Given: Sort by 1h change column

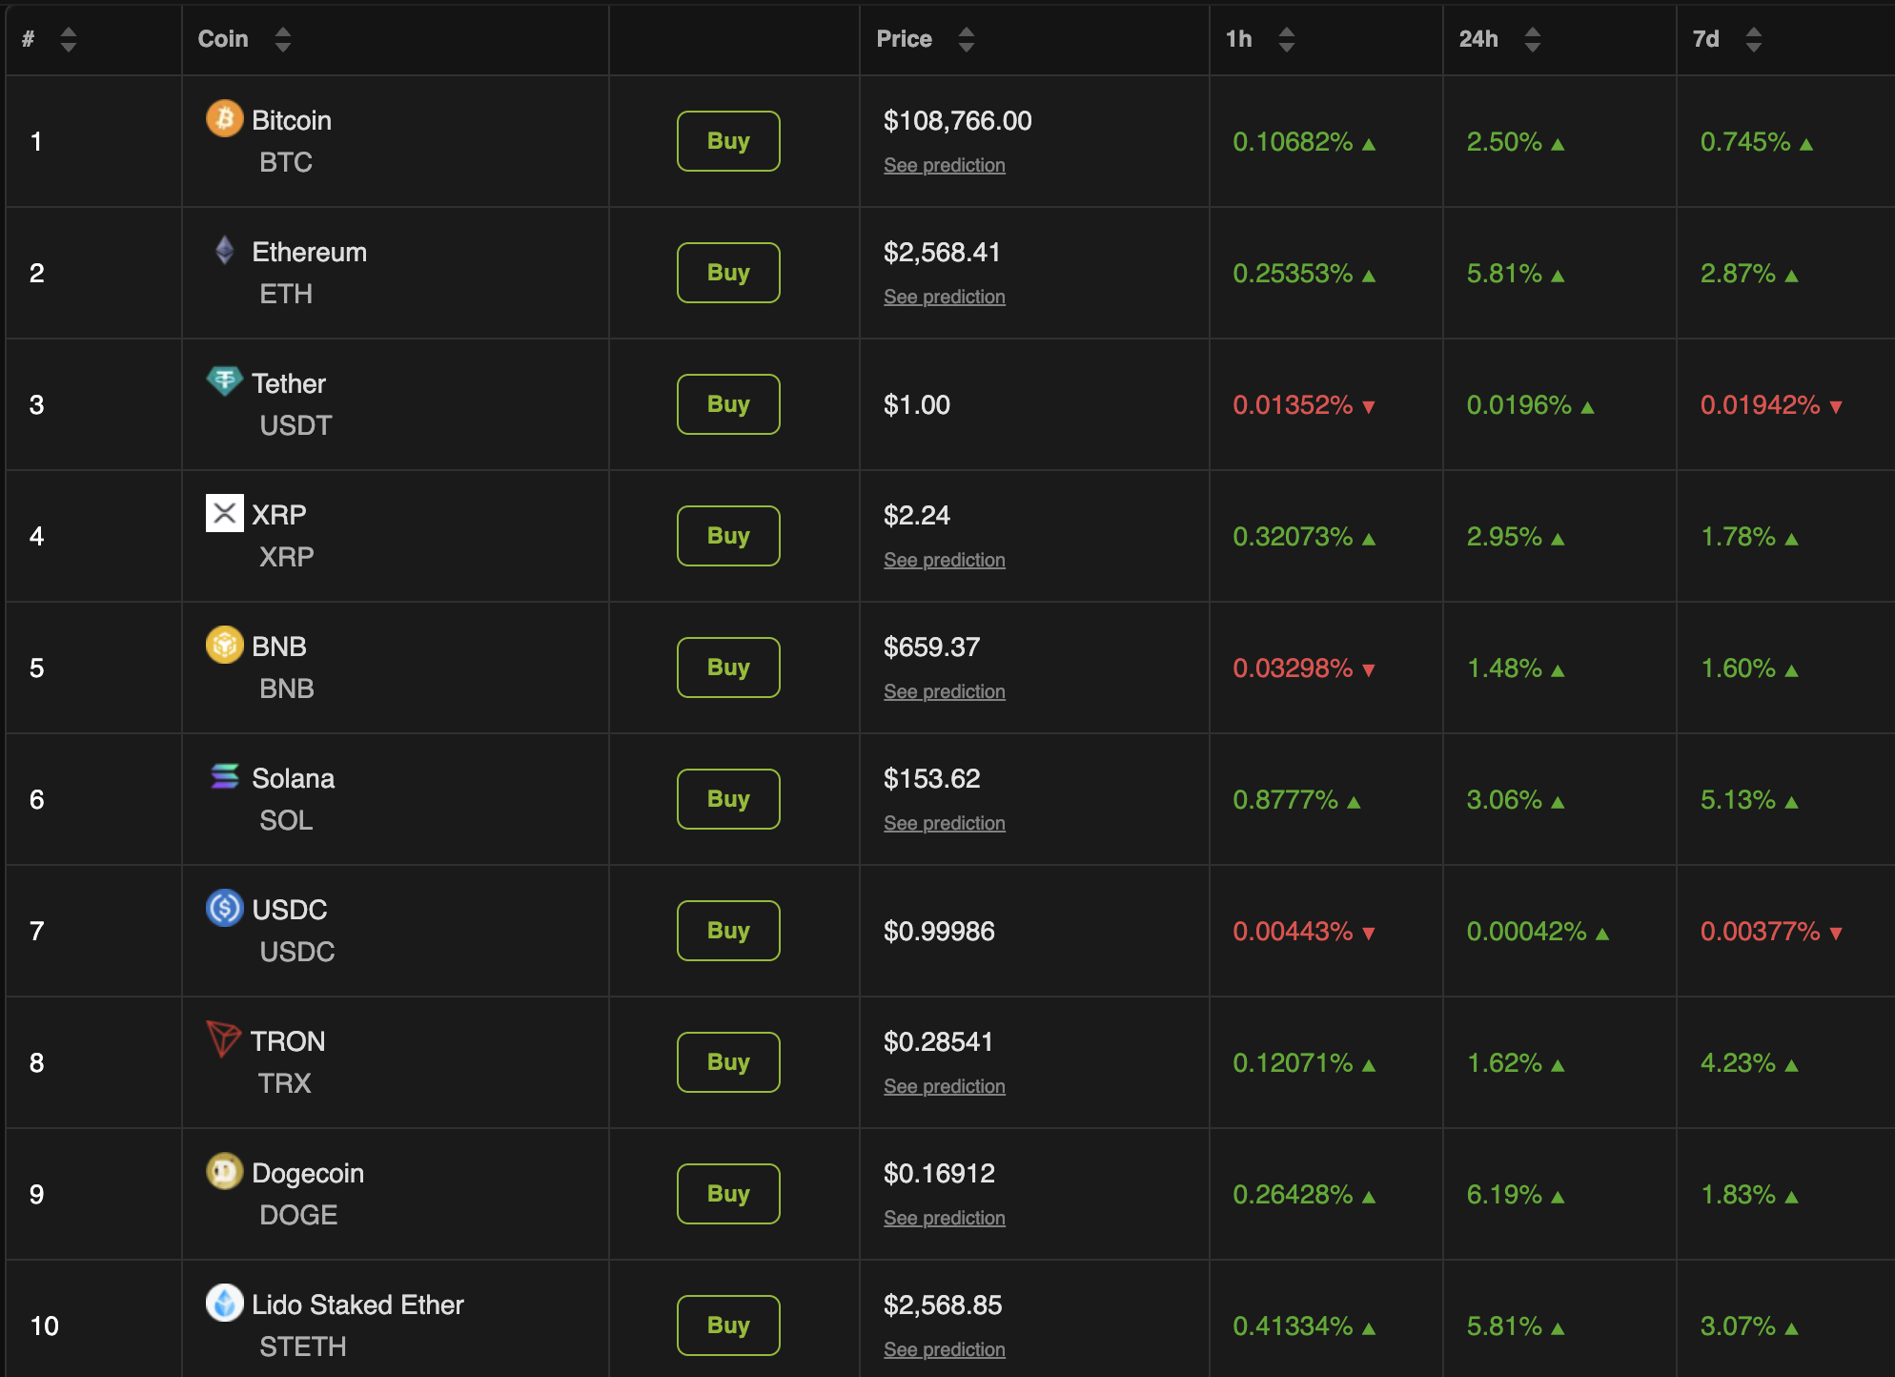Looking at the screenshot, I should 1286,39.
